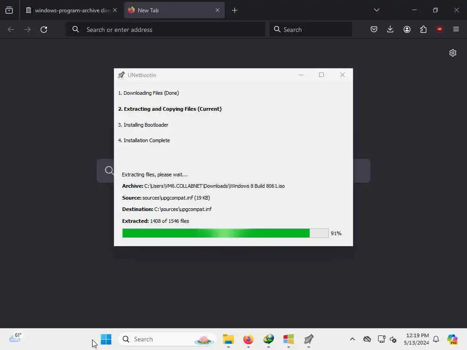Close the New Tab tab

(x=218, y=10)
